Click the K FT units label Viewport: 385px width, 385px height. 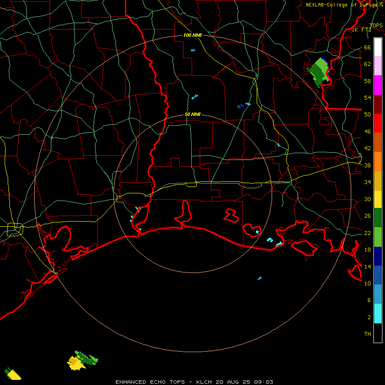pos(361,30)
